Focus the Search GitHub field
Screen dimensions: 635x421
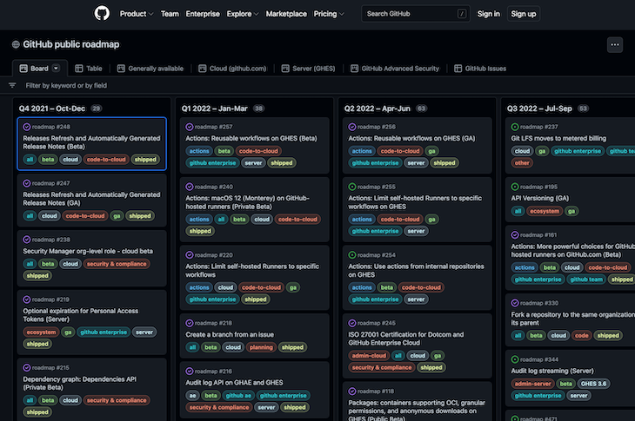pos(416,14)
